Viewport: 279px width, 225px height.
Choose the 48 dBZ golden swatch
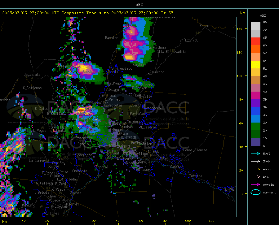pos(255,80)
